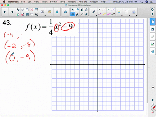Screen dimensions: 156x117
Task: Redo the last undone action
Action: [x=23, y=10]
